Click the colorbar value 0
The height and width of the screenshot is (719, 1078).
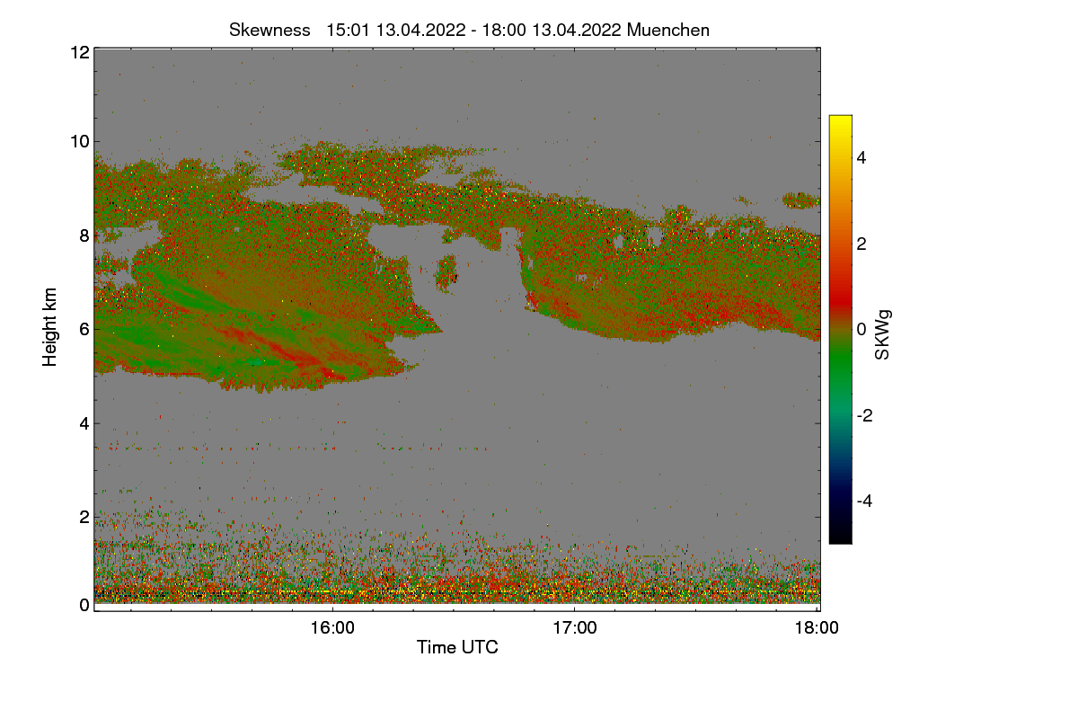[862, 329]
